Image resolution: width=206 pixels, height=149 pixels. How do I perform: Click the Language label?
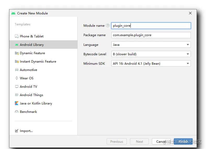91,45
